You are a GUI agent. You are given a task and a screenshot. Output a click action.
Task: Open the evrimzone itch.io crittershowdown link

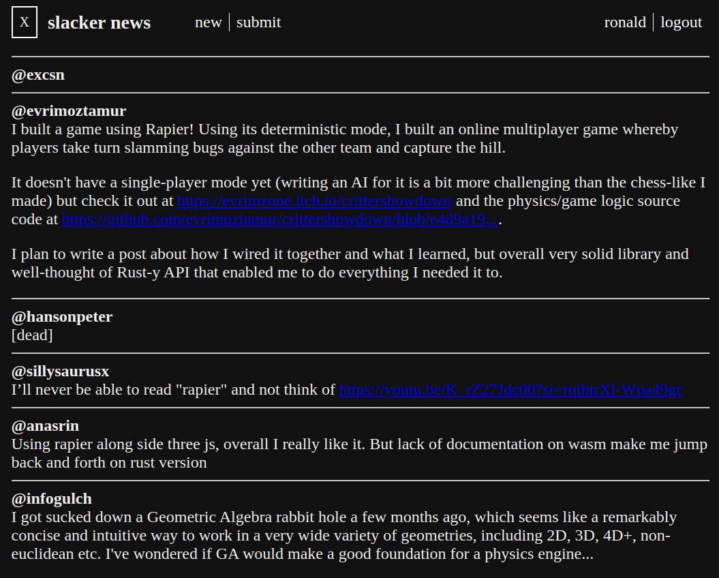[315, 201]
